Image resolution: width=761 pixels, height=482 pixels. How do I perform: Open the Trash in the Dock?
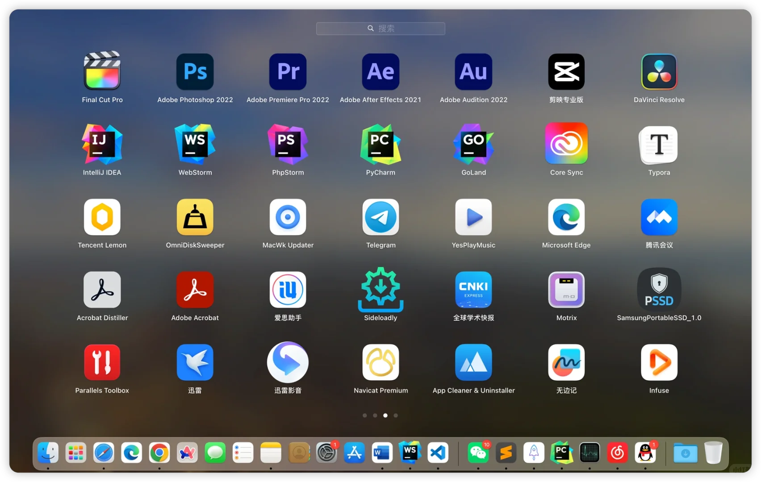coord(713,453)
